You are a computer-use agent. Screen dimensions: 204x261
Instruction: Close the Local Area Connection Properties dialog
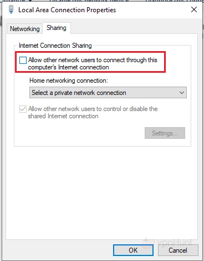194,9
